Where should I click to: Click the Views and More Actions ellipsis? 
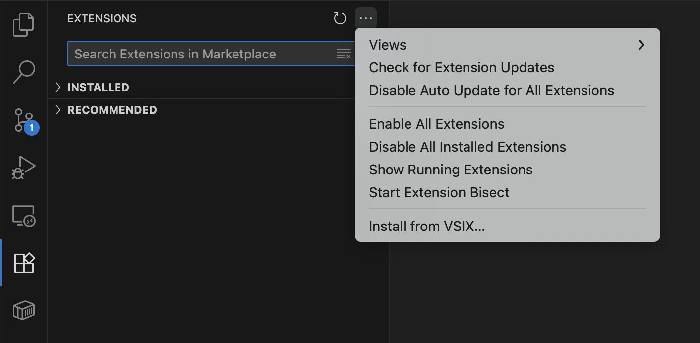pyautogui.click(x=366, y=19)
